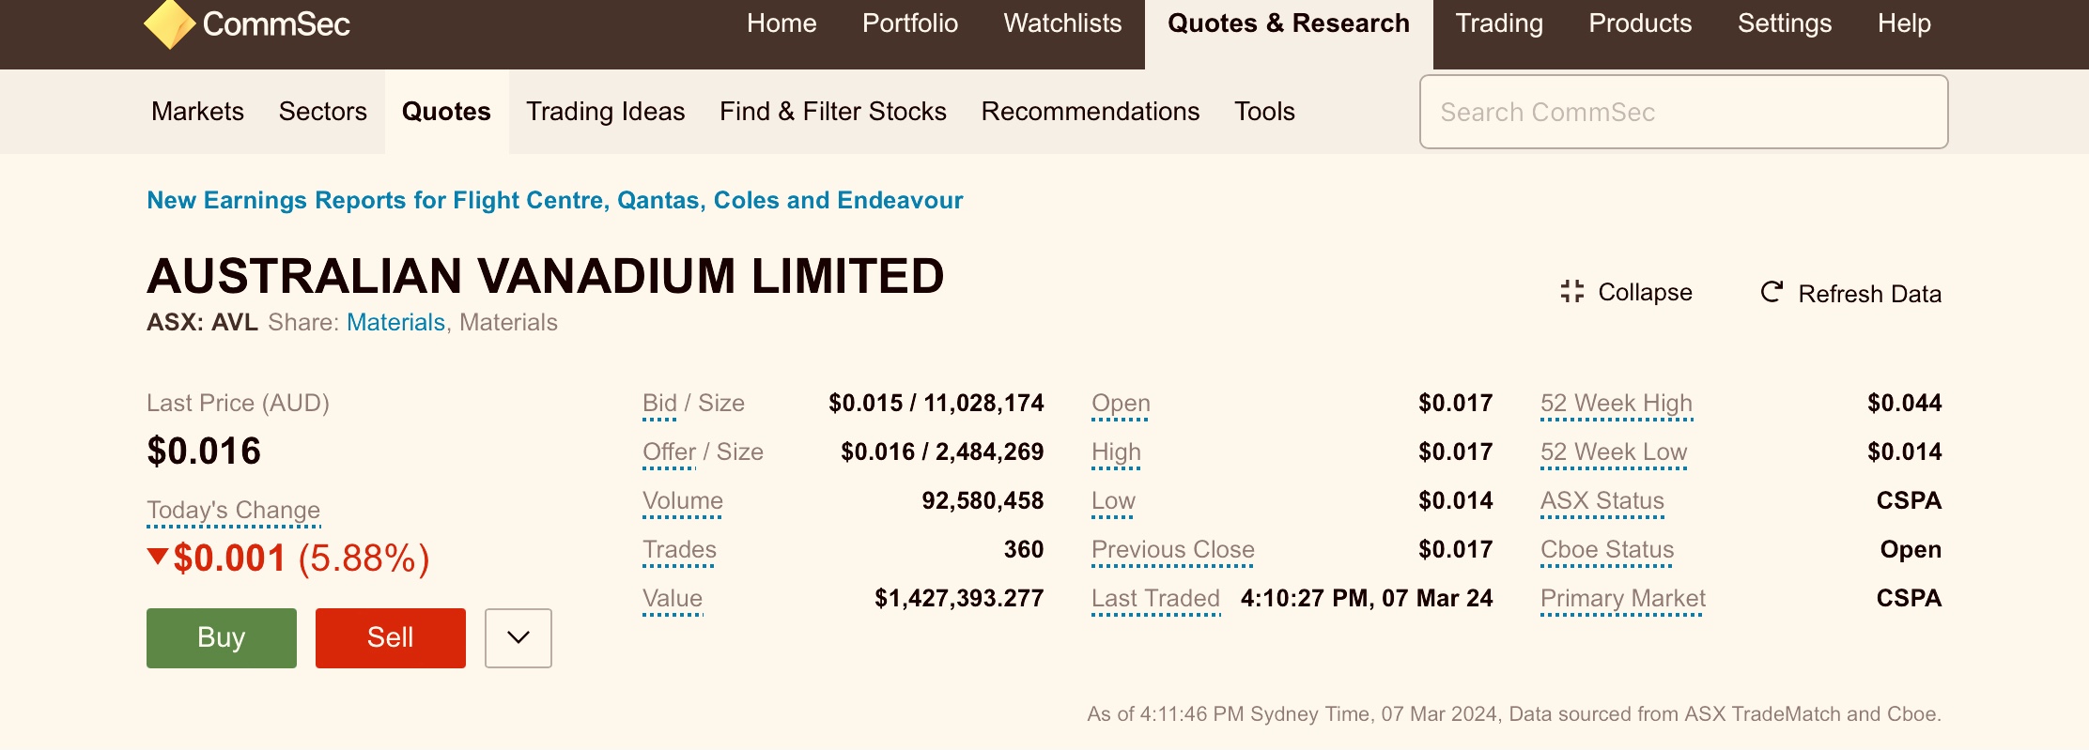Open the Products menu
This screenshot has width=2089, height=750.
tap(1640, 23)
